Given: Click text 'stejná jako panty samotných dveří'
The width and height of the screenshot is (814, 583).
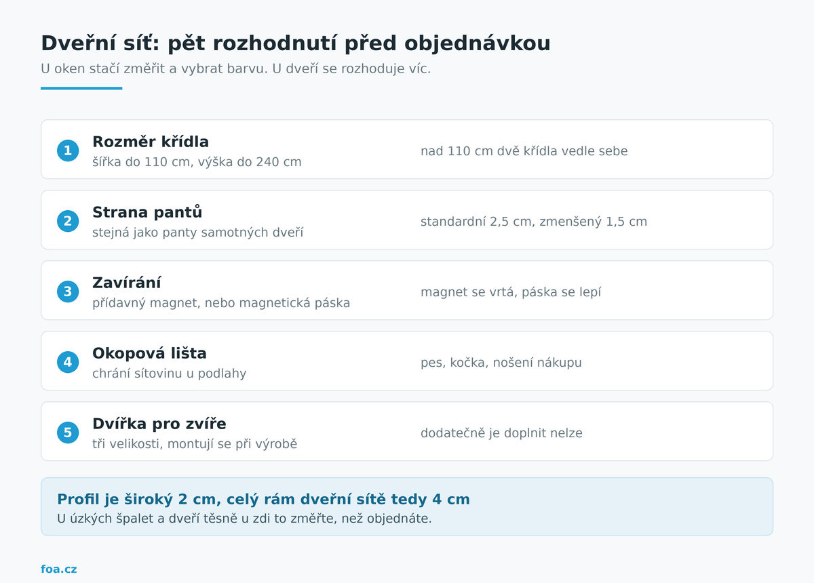Looking at the screenshot, I should (197, 233).
